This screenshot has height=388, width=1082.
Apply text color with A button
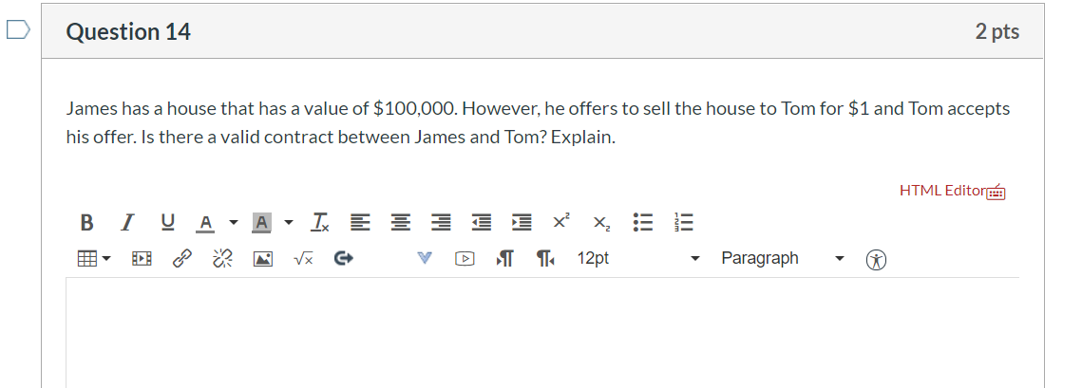click(205, 223)
